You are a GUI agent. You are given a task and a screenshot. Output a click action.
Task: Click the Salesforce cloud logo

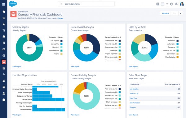click(13, 4)
